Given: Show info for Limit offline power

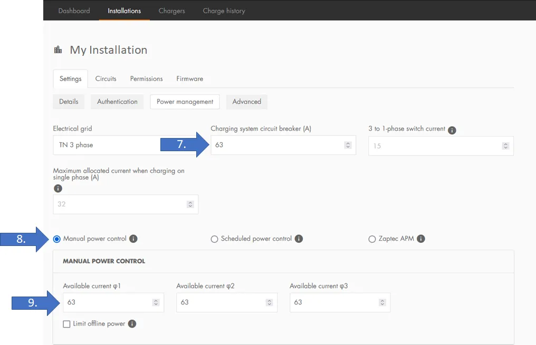Looking at the screenshot, I should (132, 324).
